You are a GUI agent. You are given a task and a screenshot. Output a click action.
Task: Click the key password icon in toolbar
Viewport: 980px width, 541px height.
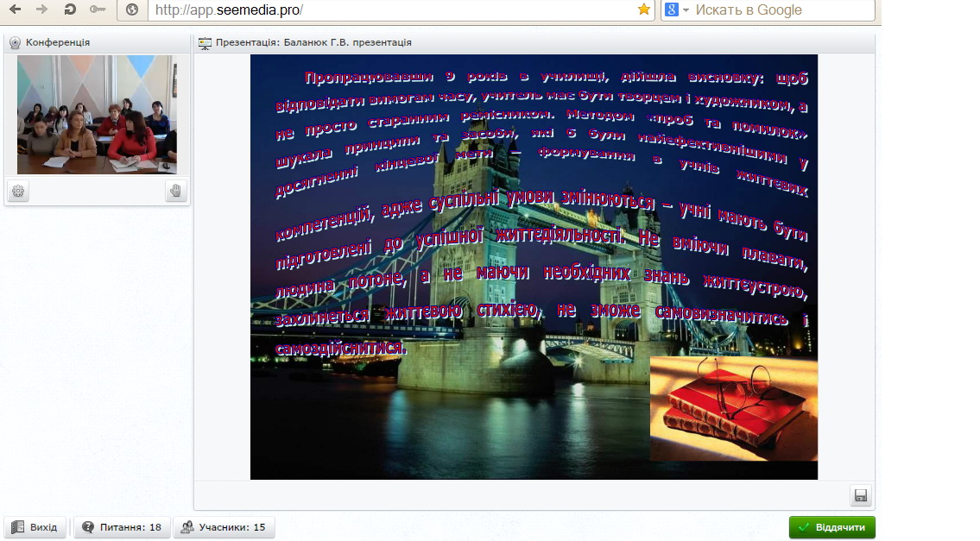point(98,9)
